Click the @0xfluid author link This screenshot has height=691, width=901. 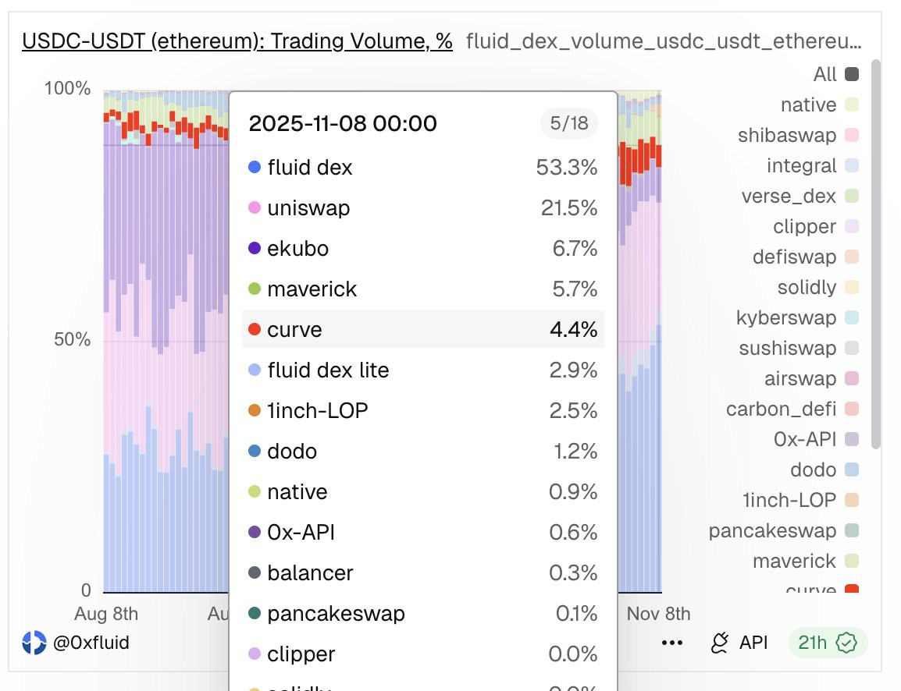coord(91,642)
